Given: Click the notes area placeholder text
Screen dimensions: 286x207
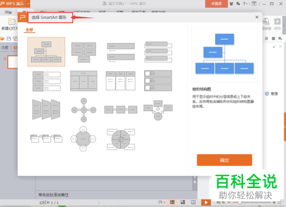Looking at the screenshot, I should tap(54, 195).
